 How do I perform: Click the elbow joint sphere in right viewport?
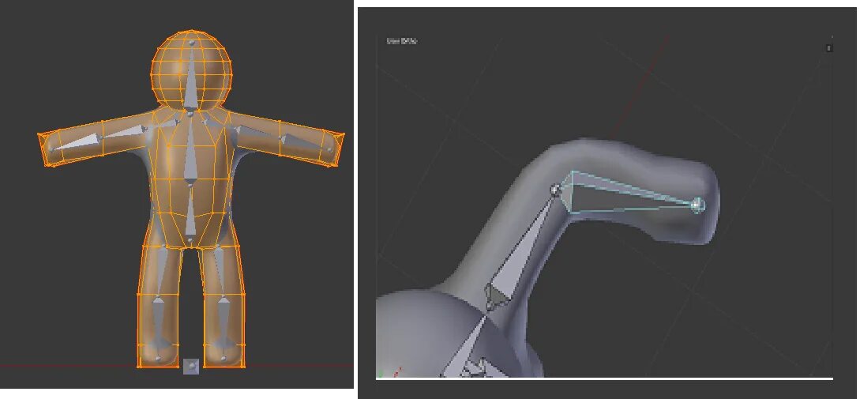(555, 190)
